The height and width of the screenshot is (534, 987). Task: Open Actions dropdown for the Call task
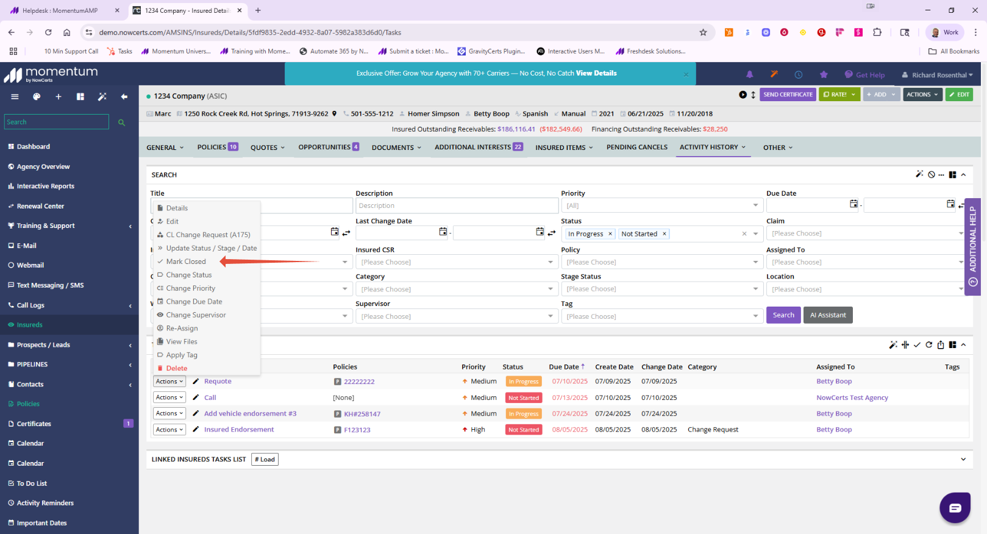[x=169, y=397]
